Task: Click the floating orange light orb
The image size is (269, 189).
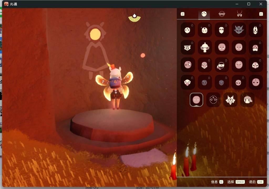Action: 143,55
